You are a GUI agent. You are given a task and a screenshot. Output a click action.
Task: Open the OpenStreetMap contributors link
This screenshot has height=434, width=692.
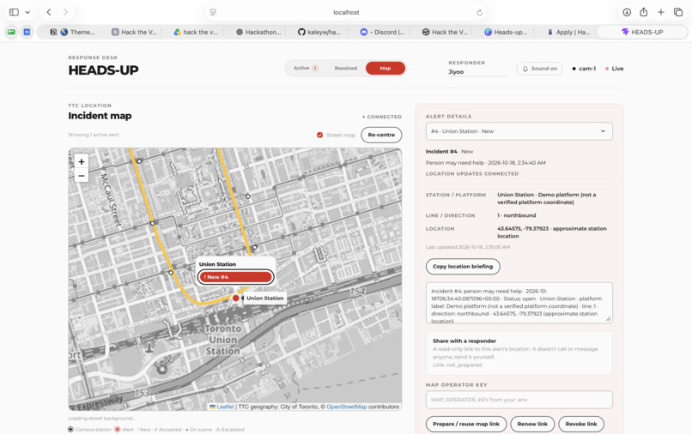coord(347,407)
